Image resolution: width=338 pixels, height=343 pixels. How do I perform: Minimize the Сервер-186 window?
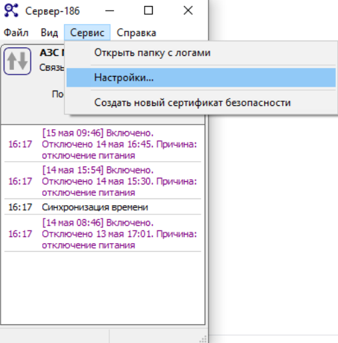pyautogui.click(x=109, y=11)
